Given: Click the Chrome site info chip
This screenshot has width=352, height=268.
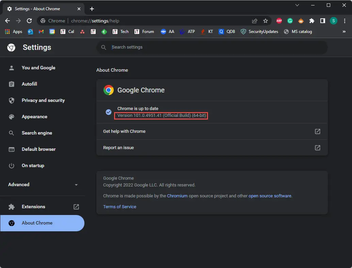Looking at the screenshot, I should pyautogui.click(x=53, y=21).
